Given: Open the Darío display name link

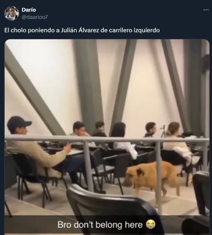Looking at the screenshot, I should tap(29, 10).
